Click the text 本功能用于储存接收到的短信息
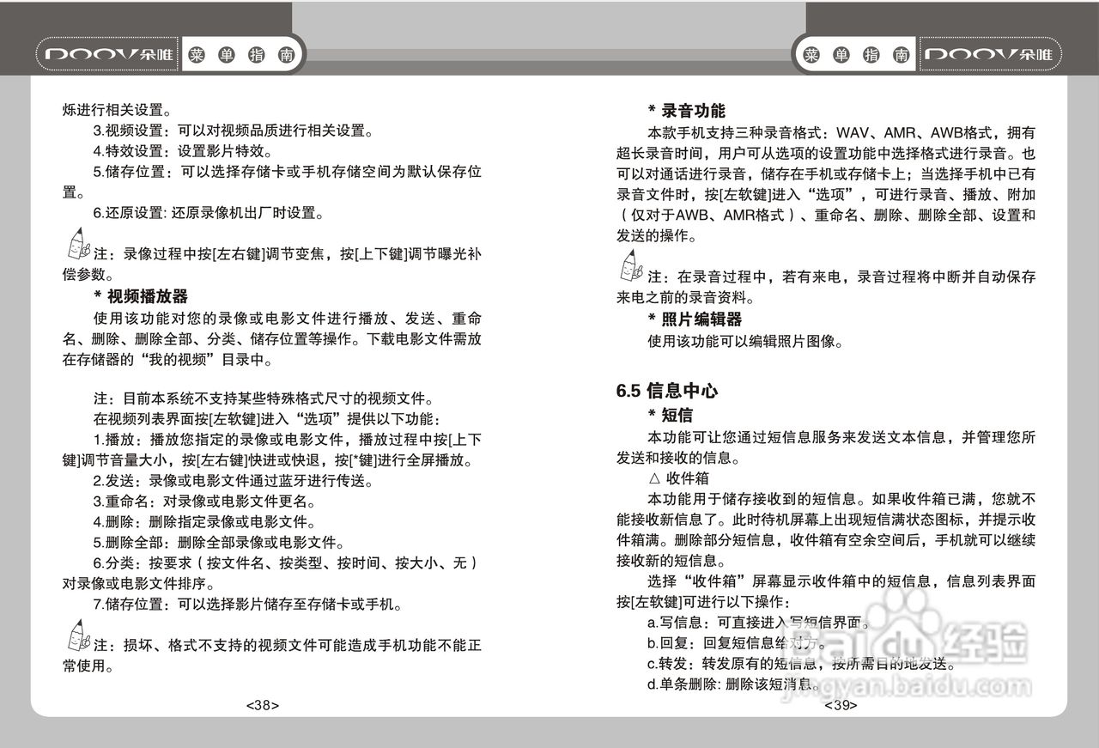 (755, 498)
